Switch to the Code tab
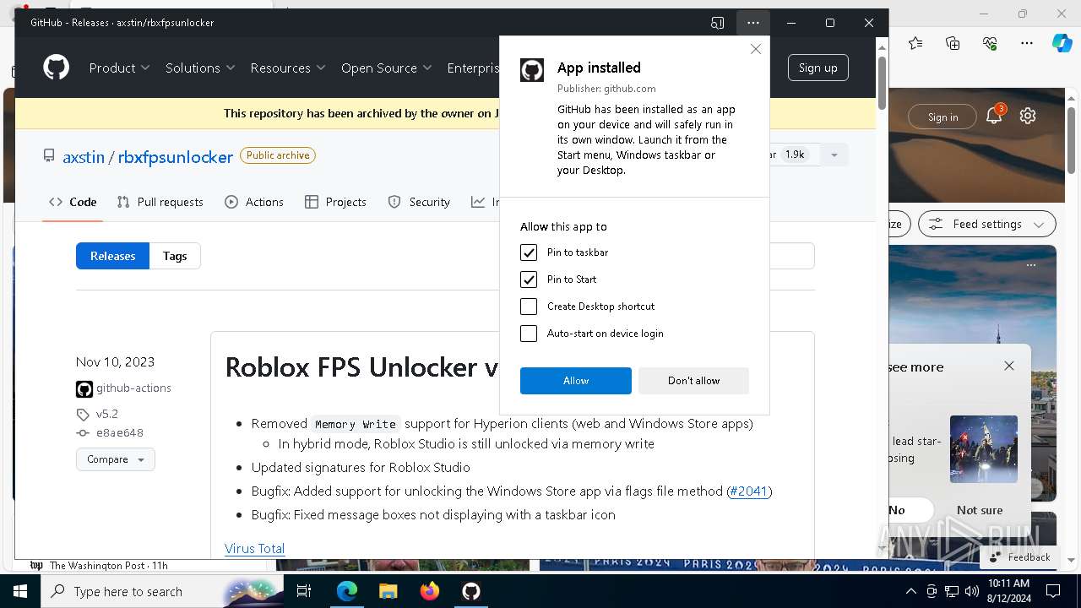This screenshot has height=608, width=1081. pyautogui.click(x=73, y=202)
